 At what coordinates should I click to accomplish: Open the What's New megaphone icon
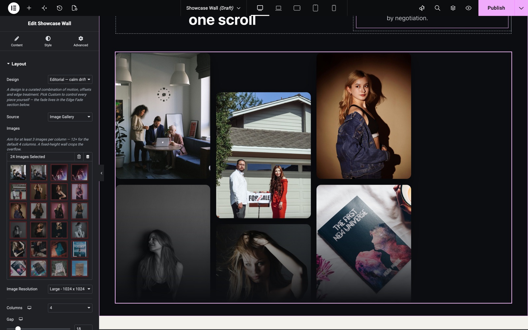[422, 8]
